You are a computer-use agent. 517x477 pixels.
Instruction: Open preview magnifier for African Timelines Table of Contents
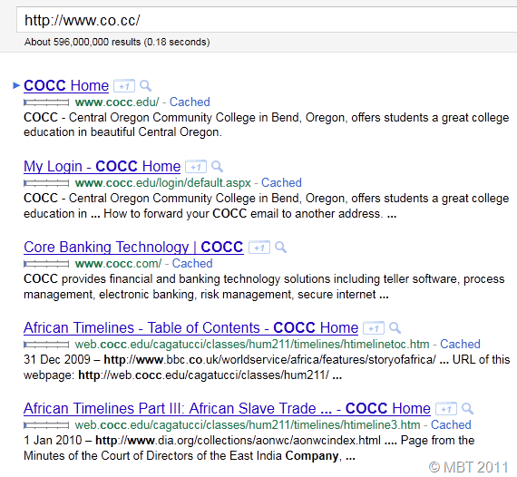395,328
